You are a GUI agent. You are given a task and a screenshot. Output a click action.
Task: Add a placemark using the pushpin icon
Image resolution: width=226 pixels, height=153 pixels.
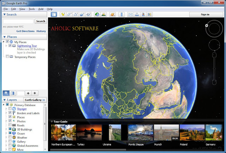(x=63, y=14)
